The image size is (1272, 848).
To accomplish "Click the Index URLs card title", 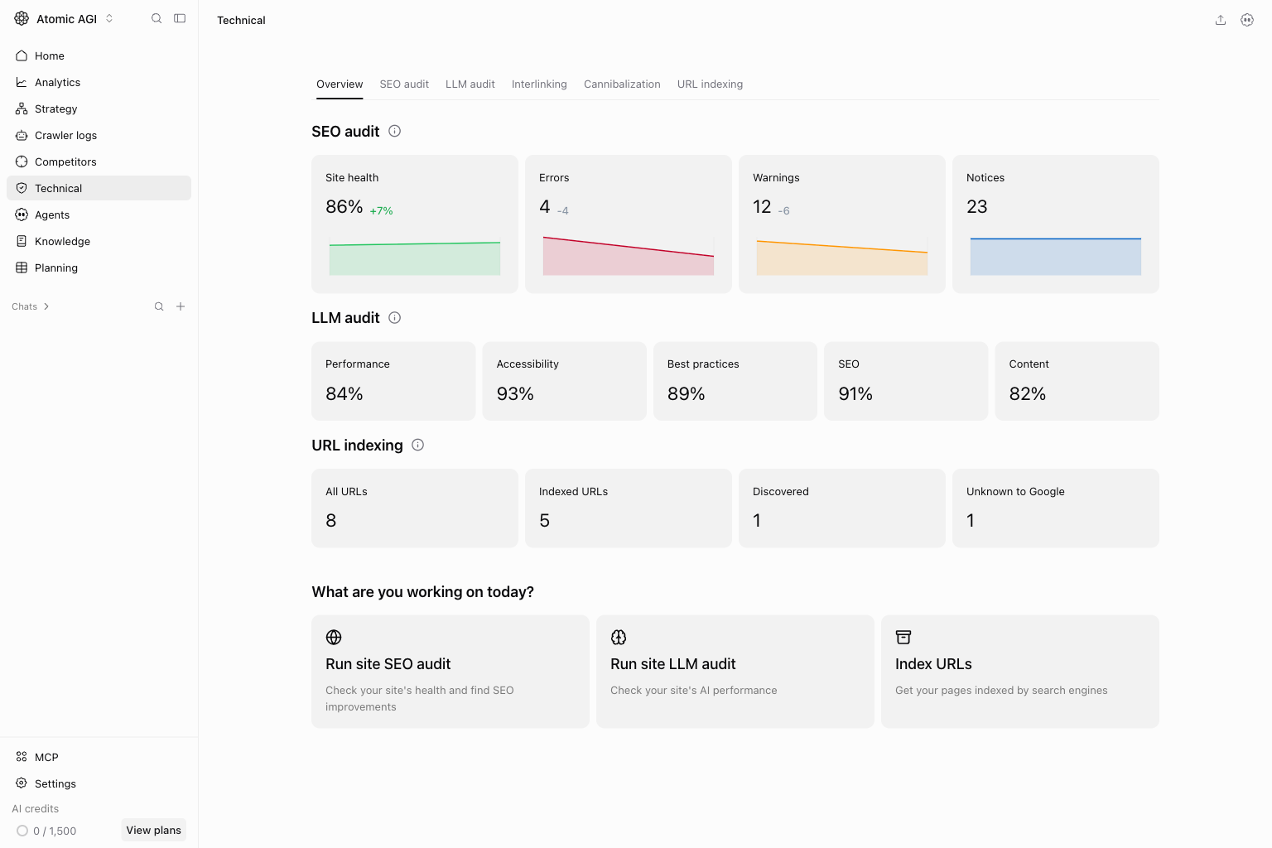I will pyautogui.click(x=933, y=664).
